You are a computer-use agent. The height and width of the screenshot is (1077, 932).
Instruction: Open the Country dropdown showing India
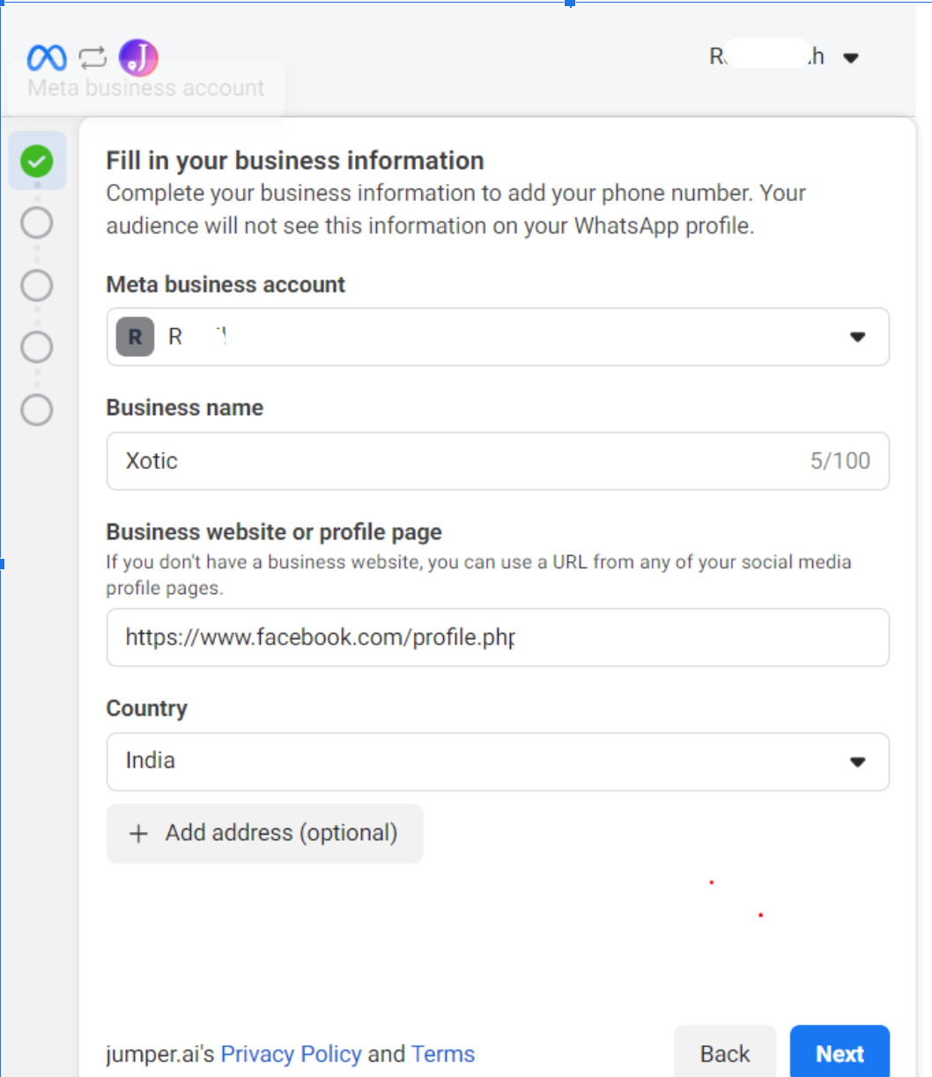pos(857,761)
